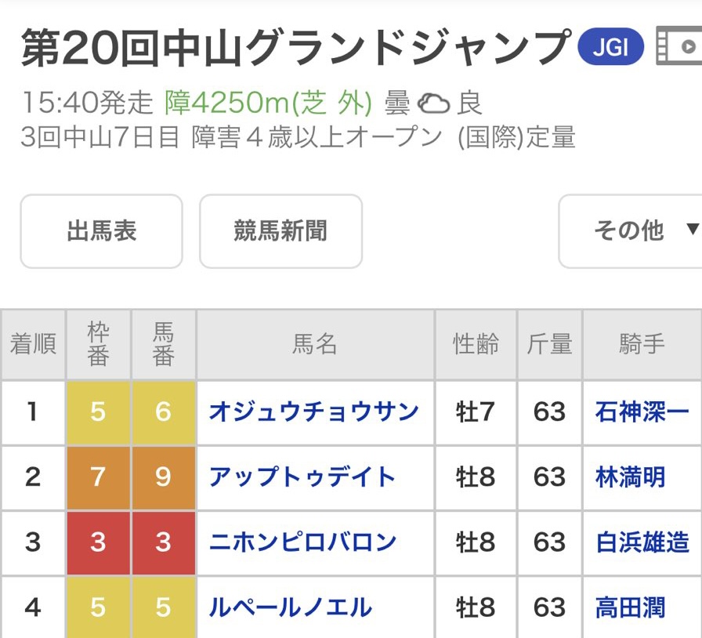Image resolution: width=702 pixels, height=638 pixels.
Task: Click the ルペールノエル horse link
Action: click(291, 607)
